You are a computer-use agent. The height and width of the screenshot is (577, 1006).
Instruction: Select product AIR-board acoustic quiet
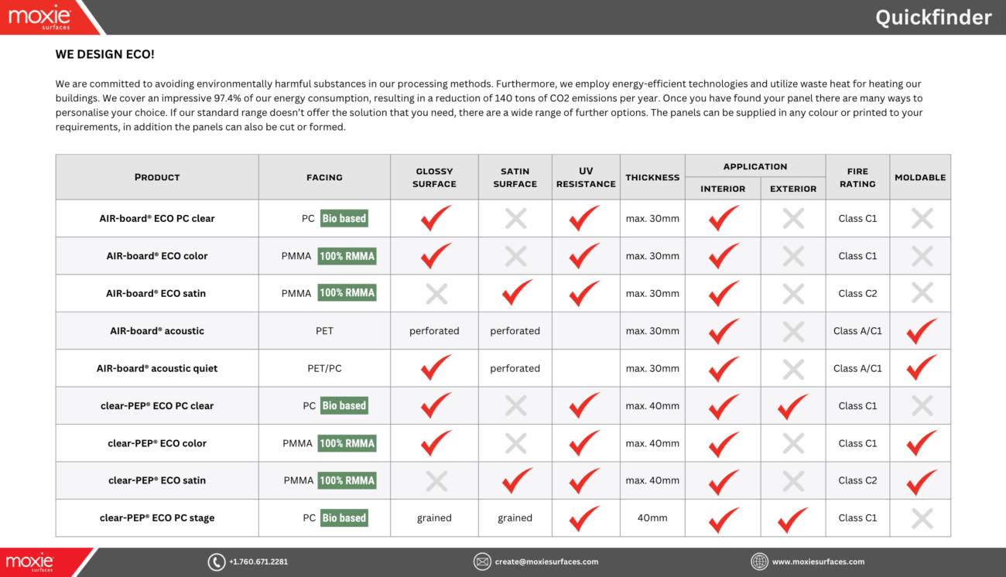[x=157, y=368]
